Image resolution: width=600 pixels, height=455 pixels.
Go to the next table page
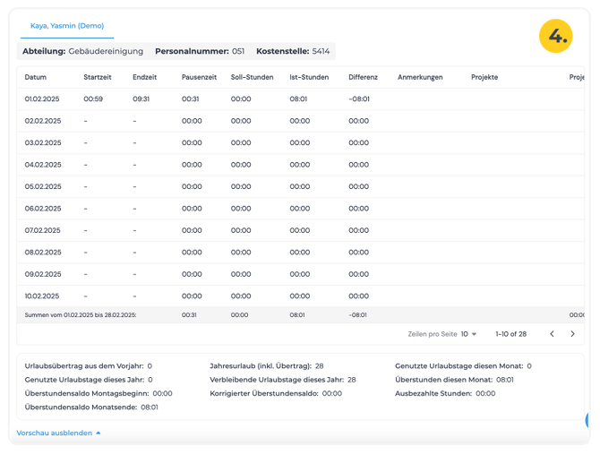(x=572, y=334)
